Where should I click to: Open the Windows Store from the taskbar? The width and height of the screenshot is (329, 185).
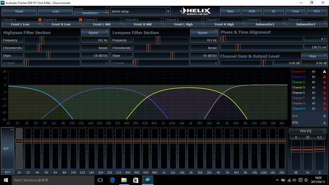pos(136,180)
